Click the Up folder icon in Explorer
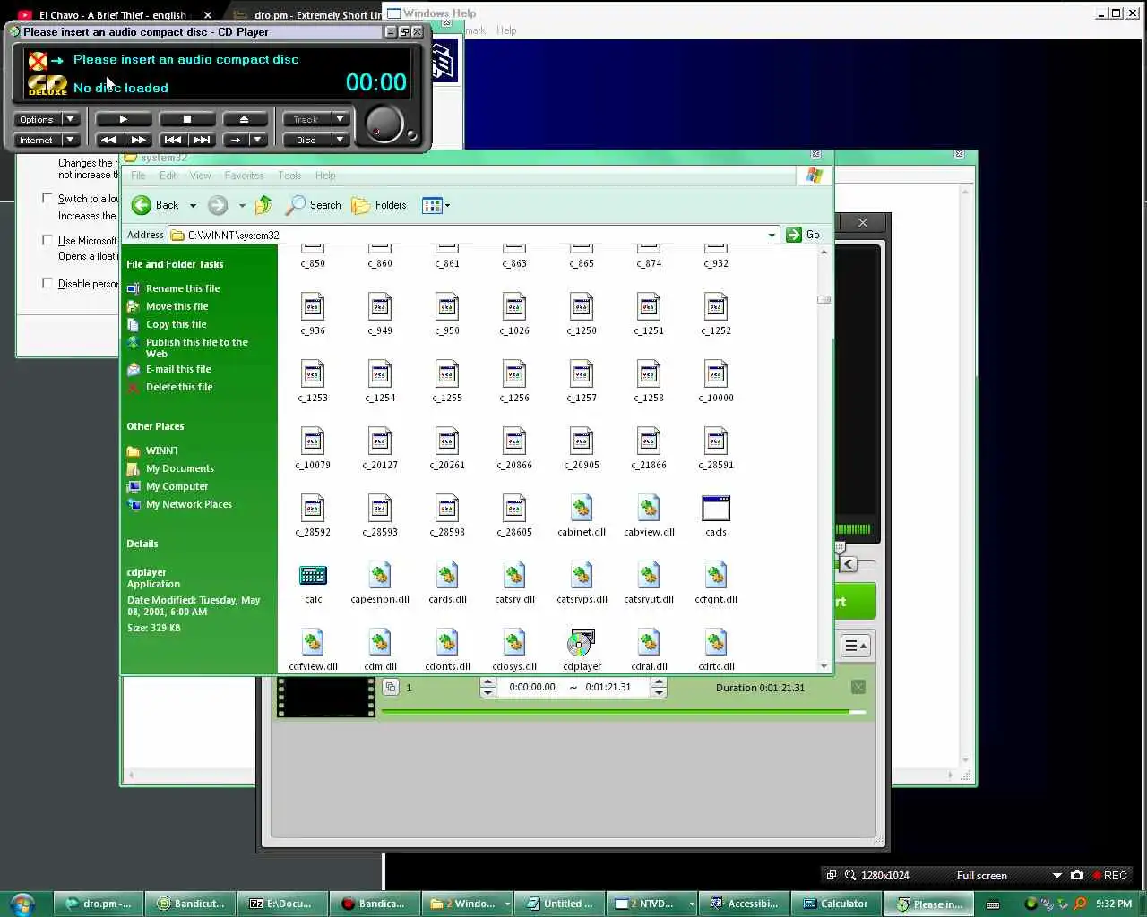 click(x=263, y=205)
